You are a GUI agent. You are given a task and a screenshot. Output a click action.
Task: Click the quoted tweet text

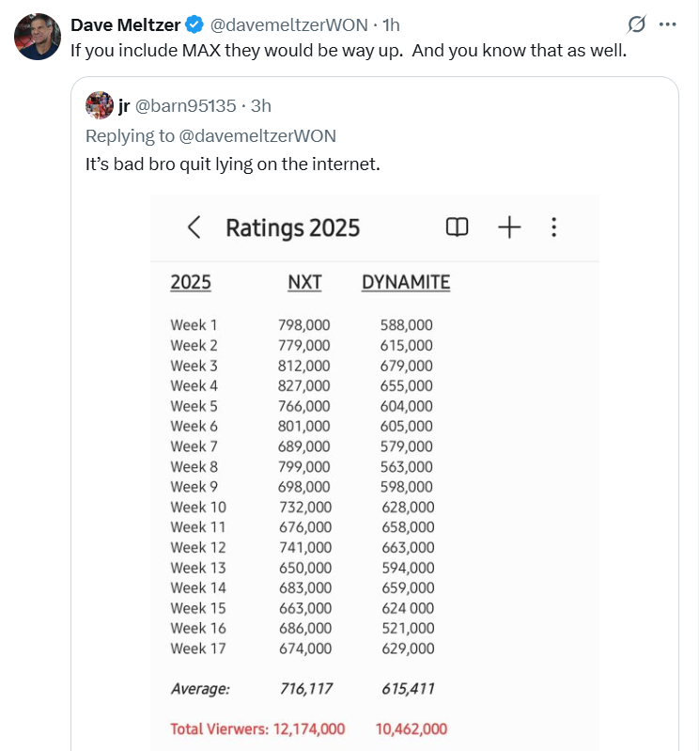(233, 164)
